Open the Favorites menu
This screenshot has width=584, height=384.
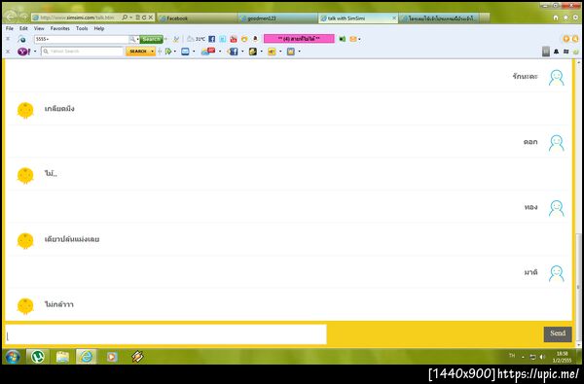tap(60, 28)
